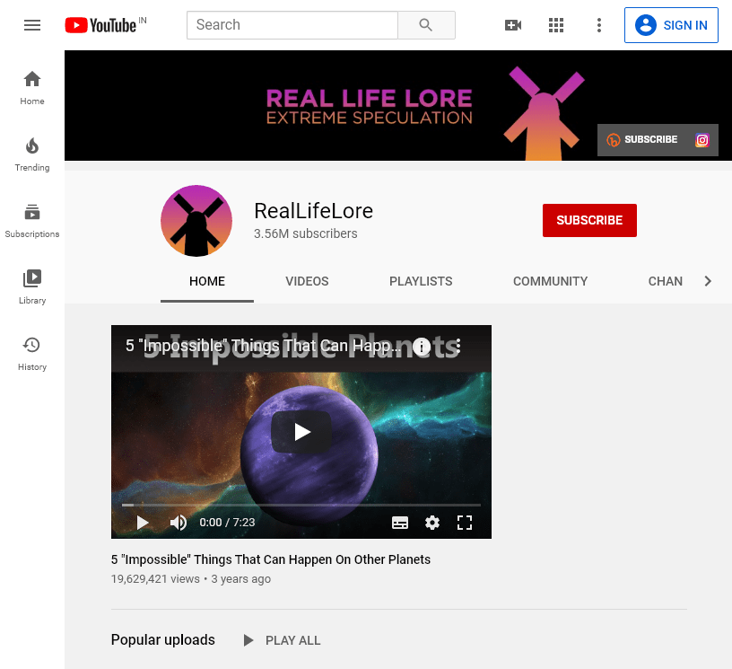Open Library from the sidebar
Image resolution: width=732 pixels, height=669 pixels.
click(x=32, y=287)
